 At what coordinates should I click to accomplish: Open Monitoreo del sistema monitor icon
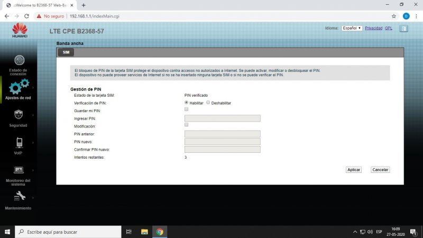tap(19, 170)
